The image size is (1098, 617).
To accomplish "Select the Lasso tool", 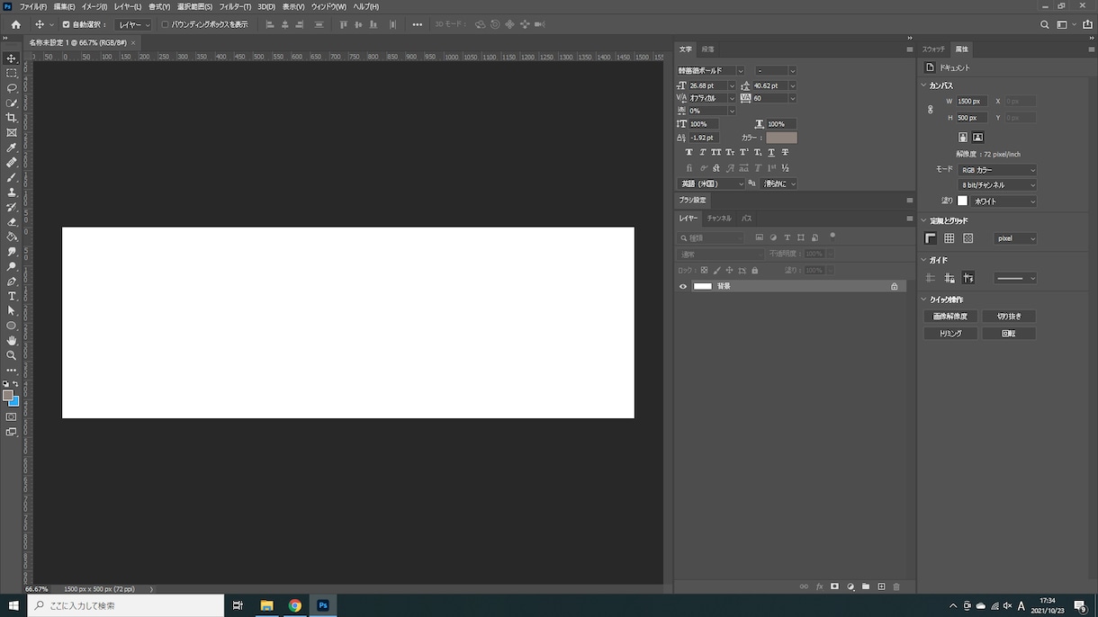I will pyautogui.click(x=12, y=88).
